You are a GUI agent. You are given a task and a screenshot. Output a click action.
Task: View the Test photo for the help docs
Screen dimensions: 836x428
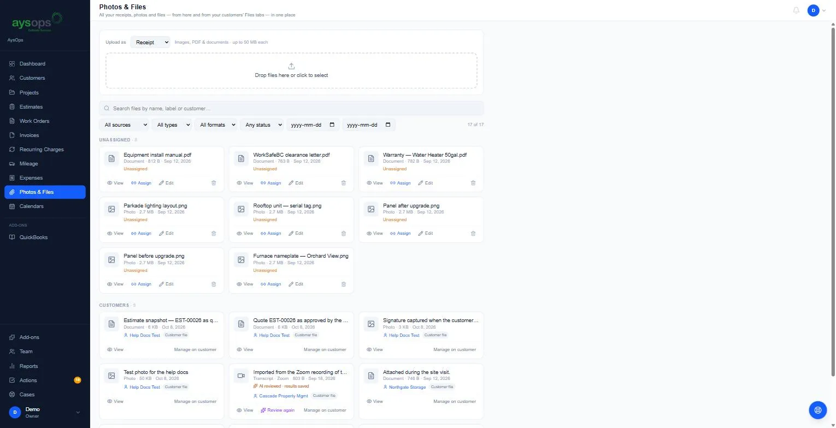pos(115,402)
